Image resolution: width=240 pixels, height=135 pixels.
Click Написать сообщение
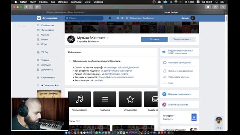pyautogui.click(x=179, y=63)
